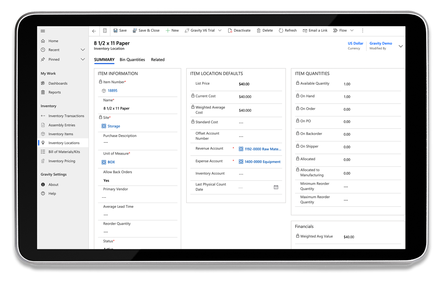443x290 pixels.
Task: Expand the Pinned list chevron
Action: pos(83,59)
